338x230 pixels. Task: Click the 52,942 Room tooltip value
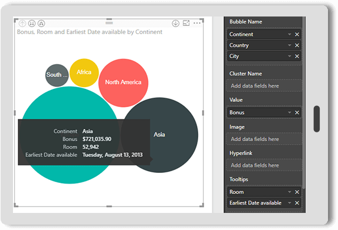click(x=90, y=147)
